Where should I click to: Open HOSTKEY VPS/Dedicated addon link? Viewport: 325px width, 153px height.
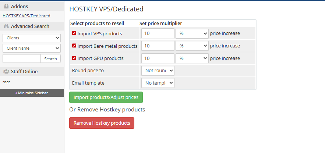click(x=27, y=16)
